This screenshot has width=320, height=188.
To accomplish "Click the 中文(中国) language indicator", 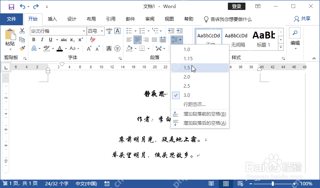I will [86, 184].
